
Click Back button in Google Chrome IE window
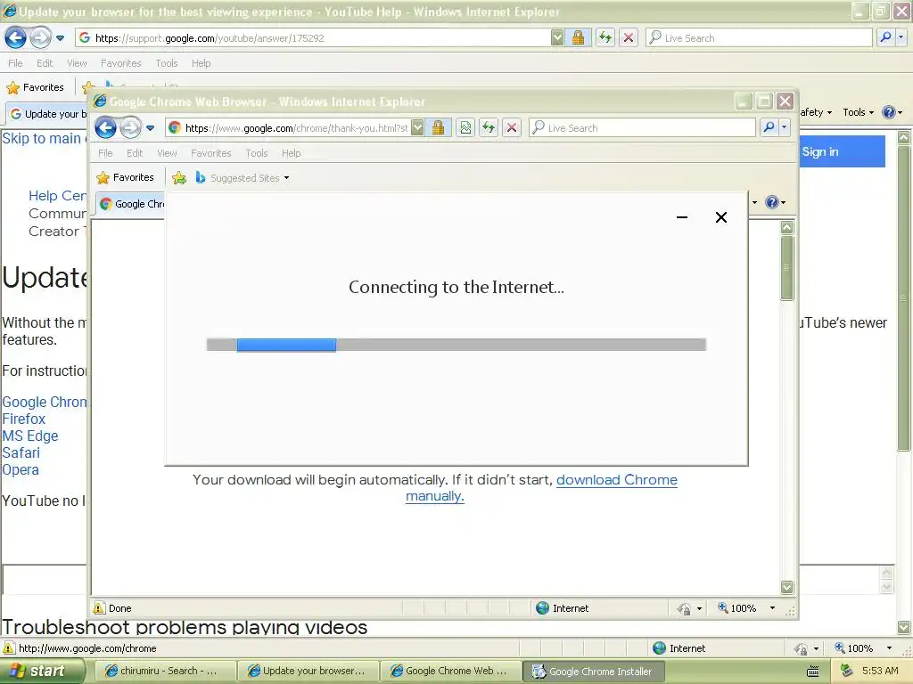pos(105,127)
